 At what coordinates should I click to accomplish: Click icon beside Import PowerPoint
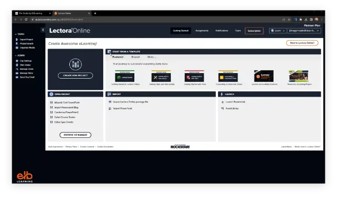(110, 109)
